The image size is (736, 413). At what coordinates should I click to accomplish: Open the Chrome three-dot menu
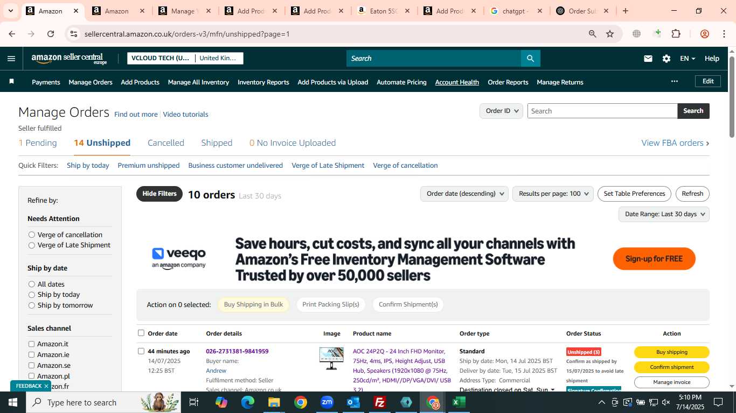point(724,34)
